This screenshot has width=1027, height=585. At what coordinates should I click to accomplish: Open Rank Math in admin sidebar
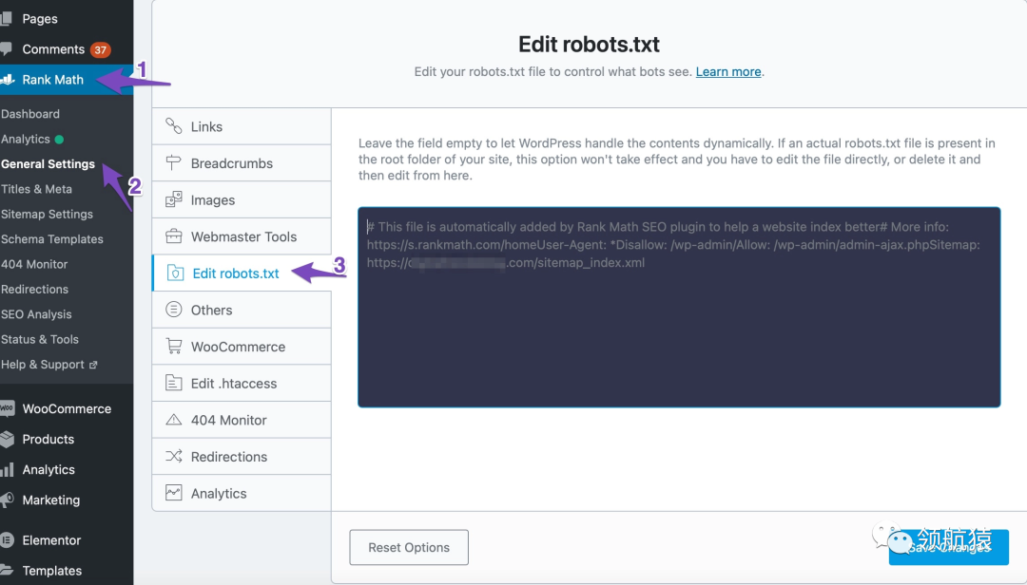pos(53,80)
